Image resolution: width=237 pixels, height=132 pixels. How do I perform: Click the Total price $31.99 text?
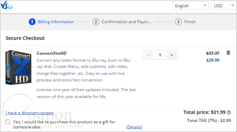[x=204, y=112]
